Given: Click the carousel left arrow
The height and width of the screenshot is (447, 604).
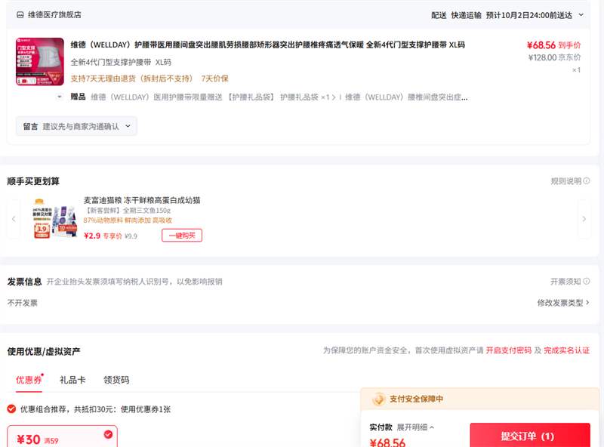Looking at the screenshot, I should click(x=14, y=219).
